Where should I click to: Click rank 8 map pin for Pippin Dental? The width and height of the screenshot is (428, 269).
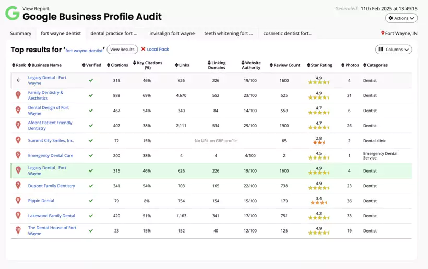[18, 200]
